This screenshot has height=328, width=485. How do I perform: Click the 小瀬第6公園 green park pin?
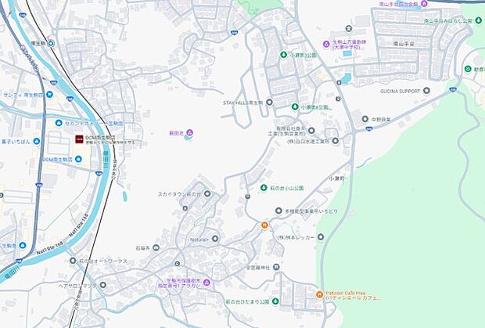(295, 106)
